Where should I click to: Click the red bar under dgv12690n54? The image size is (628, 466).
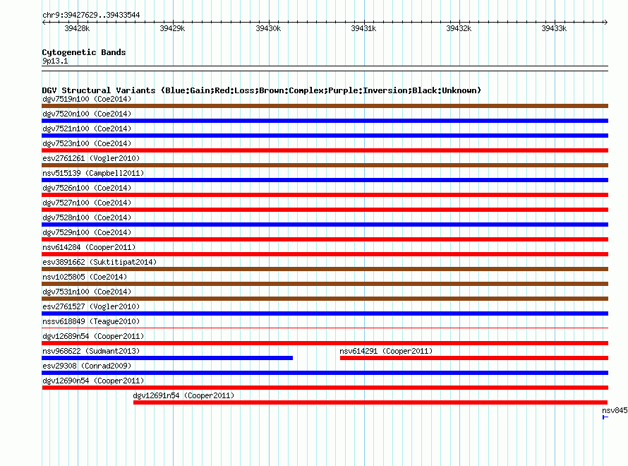coord(325,388)
